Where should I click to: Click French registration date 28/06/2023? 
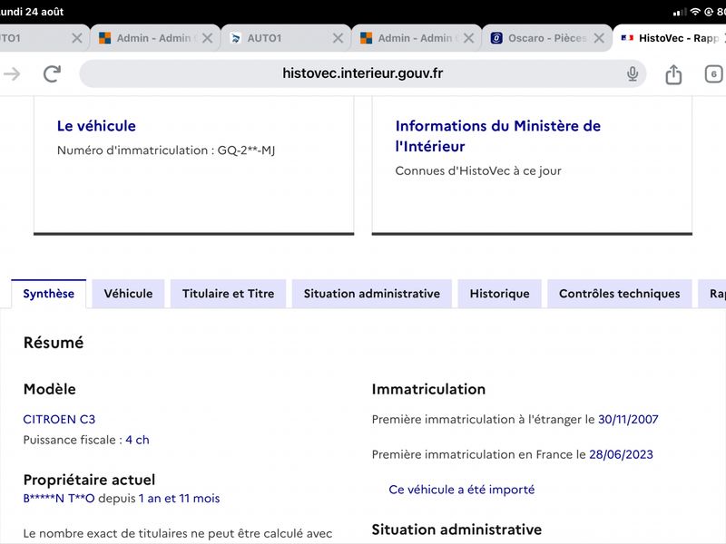tap(621, 454)
